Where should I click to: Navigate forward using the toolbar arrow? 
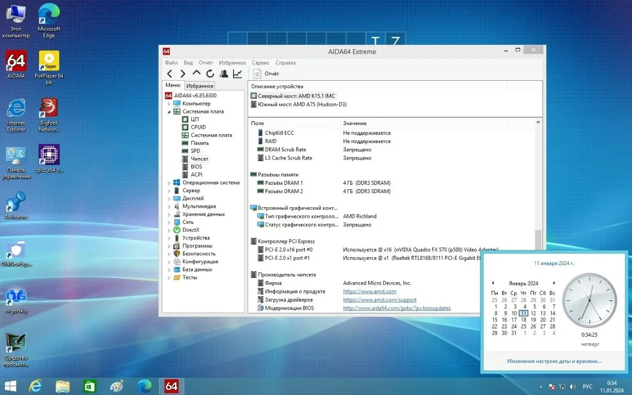[x=182, y=73]
